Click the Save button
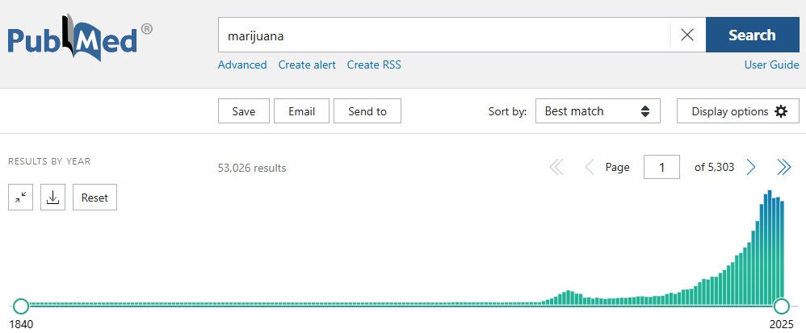The width and height of the screenshot is (806, 333). point(243,111)
